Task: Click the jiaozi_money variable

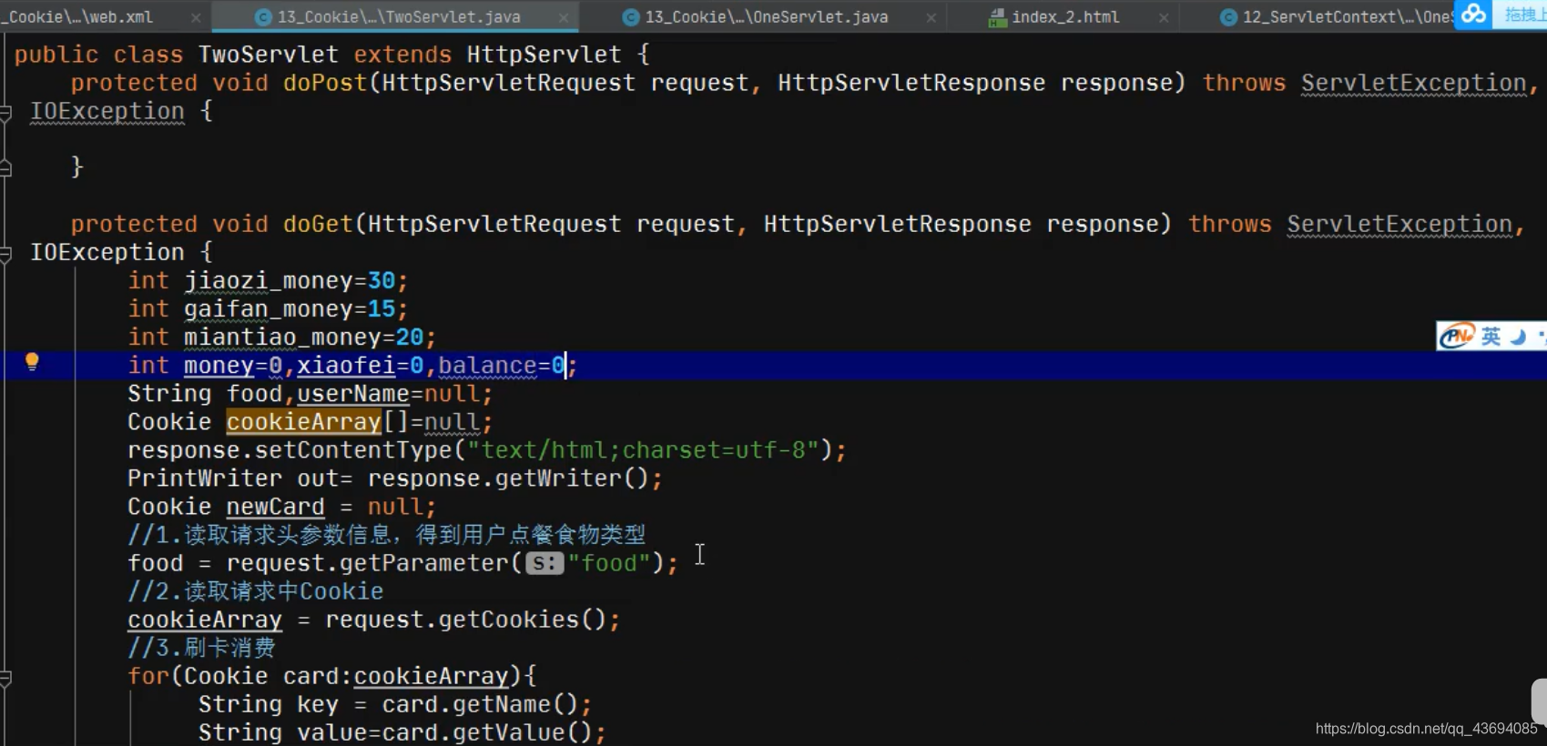Action: 268,280
